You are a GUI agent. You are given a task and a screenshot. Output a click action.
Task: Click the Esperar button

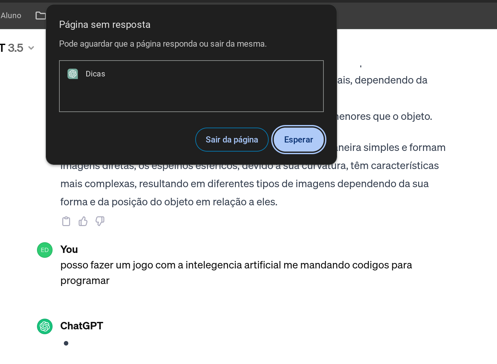click(x=298, y=140)
